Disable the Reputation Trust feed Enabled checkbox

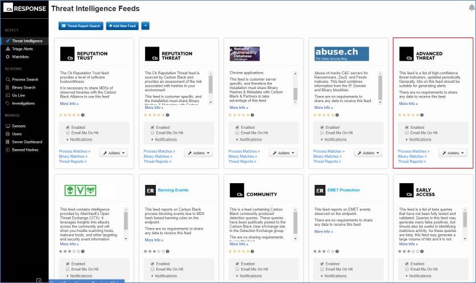pyautogui.click(x=68, y=128)
